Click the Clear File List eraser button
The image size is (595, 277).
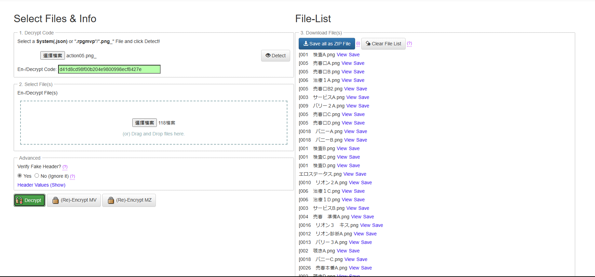click(383, 44)
